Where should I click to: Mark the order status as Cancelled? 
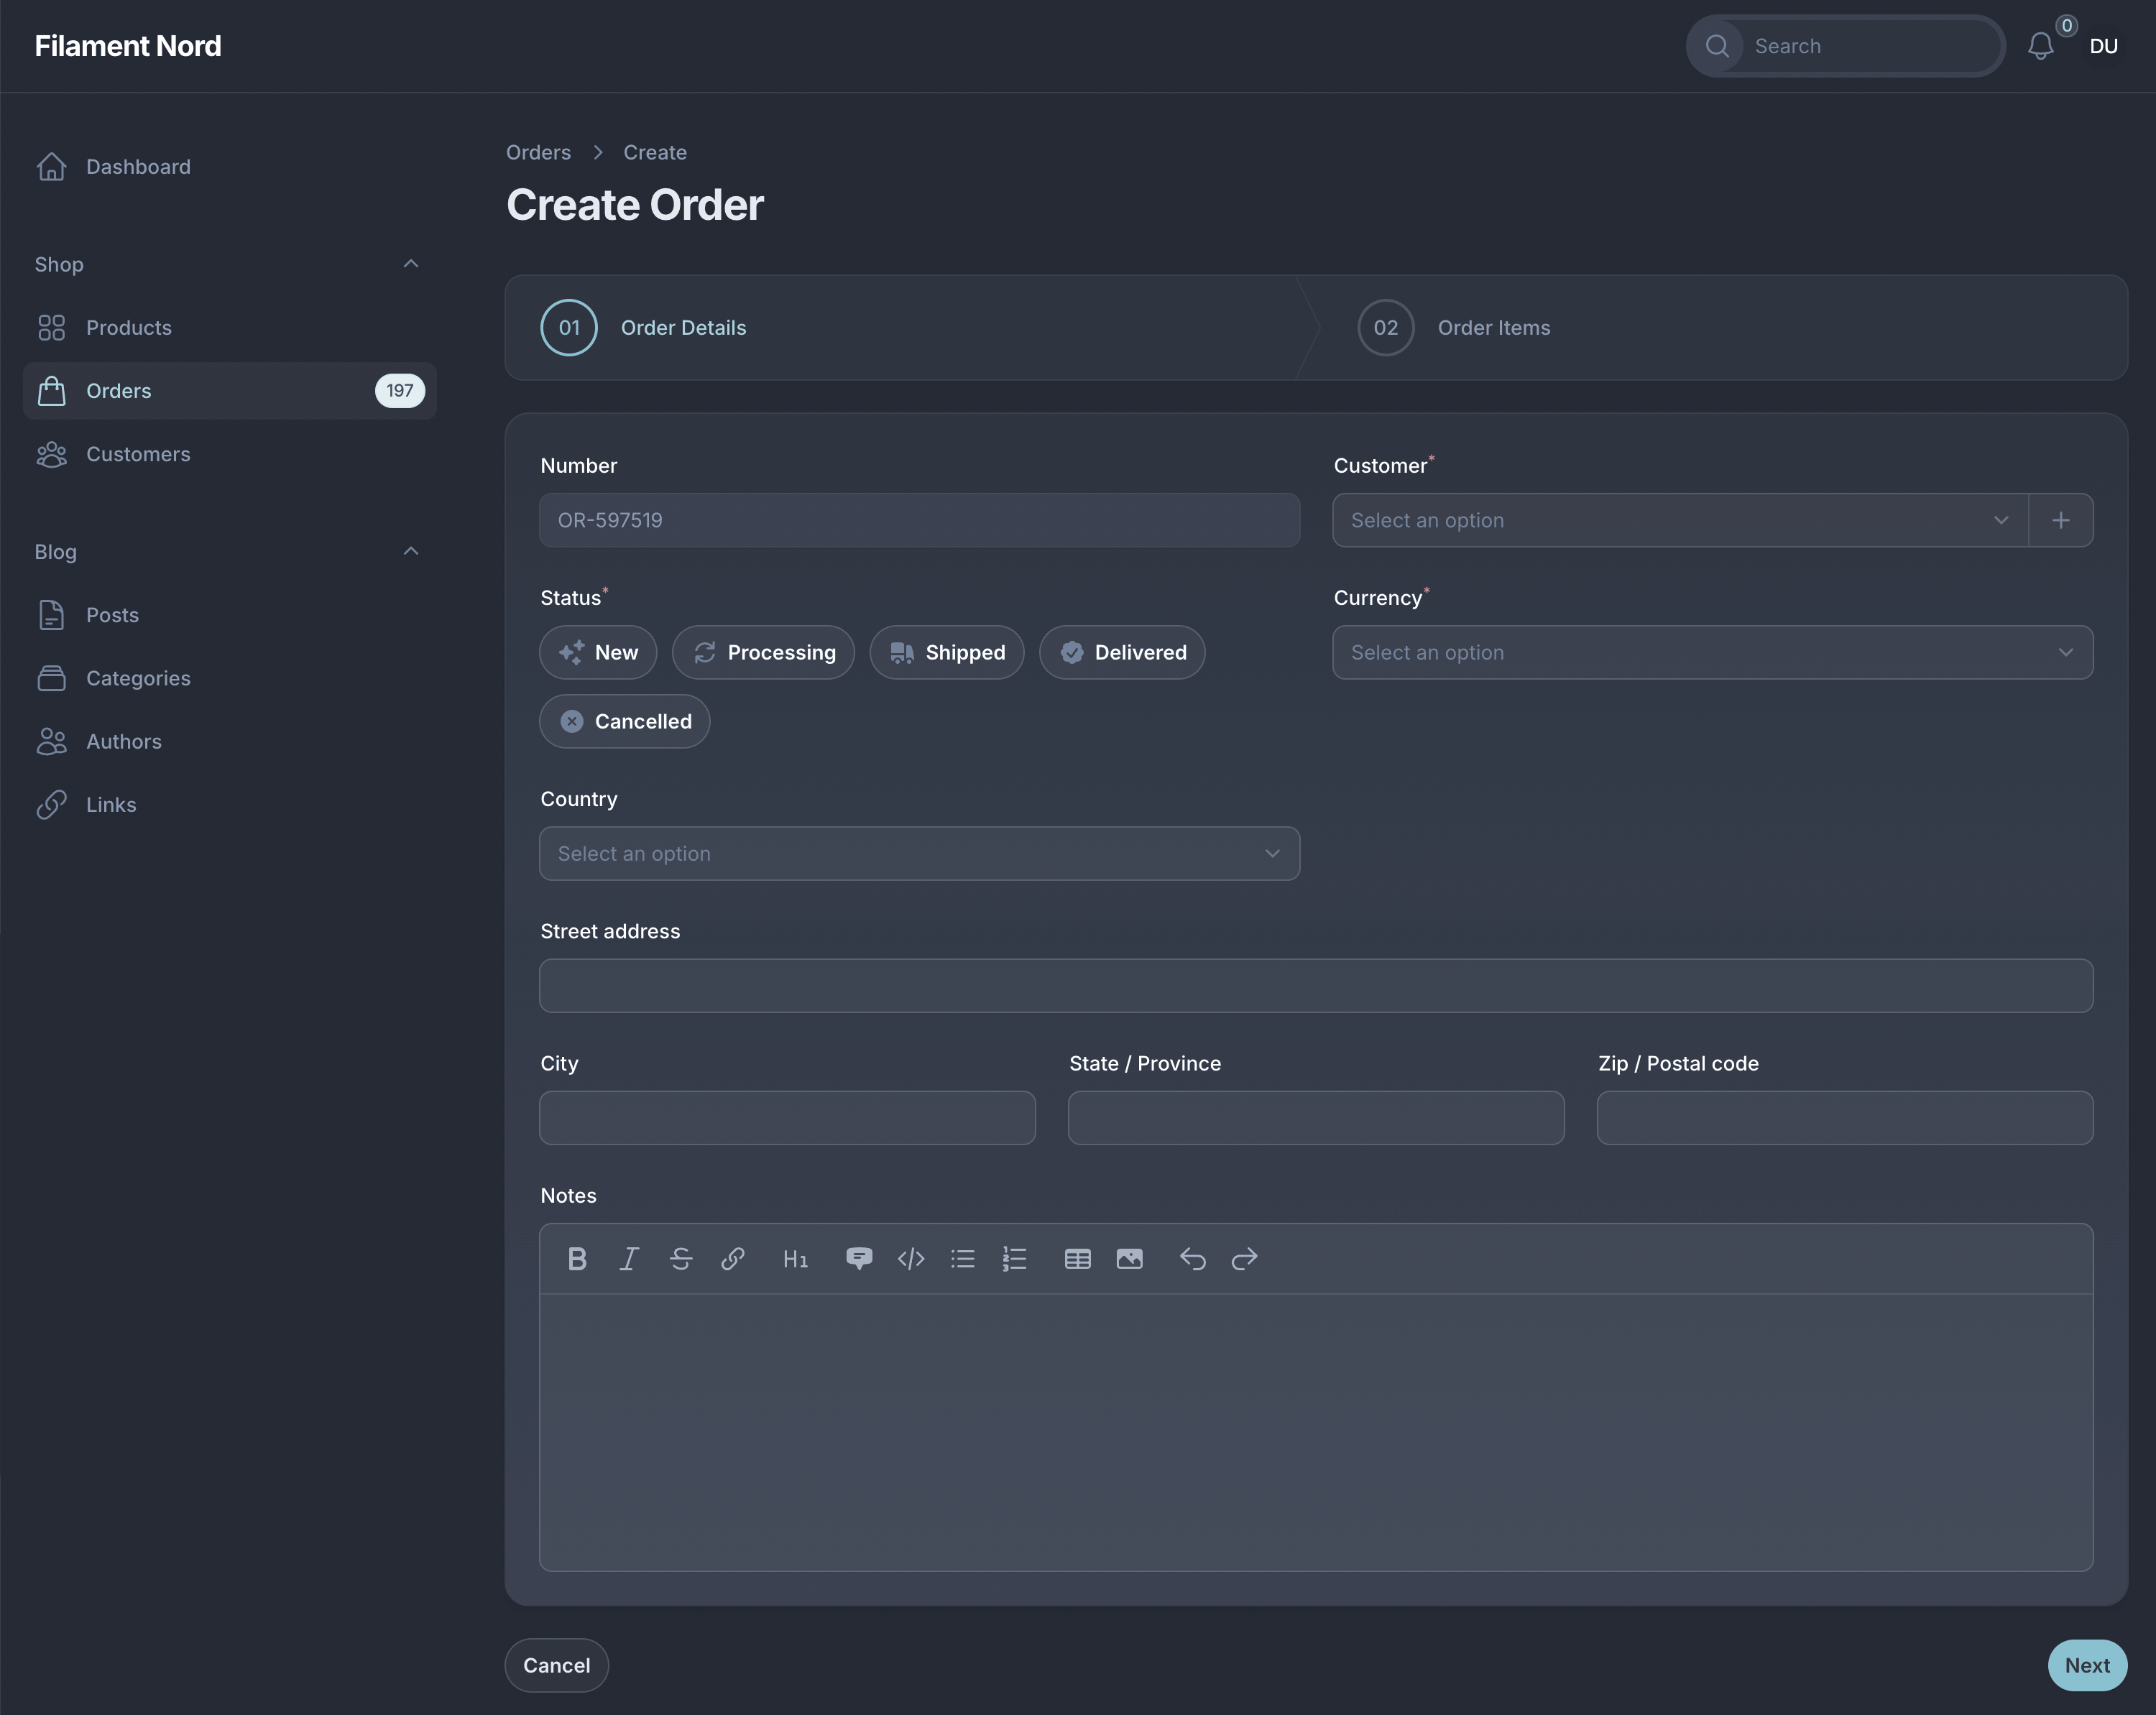click(x=625, y=722)
